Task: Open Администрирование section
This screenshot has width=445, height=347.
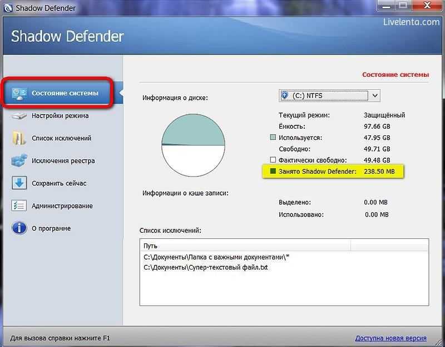Action: (x=62, y=206)
